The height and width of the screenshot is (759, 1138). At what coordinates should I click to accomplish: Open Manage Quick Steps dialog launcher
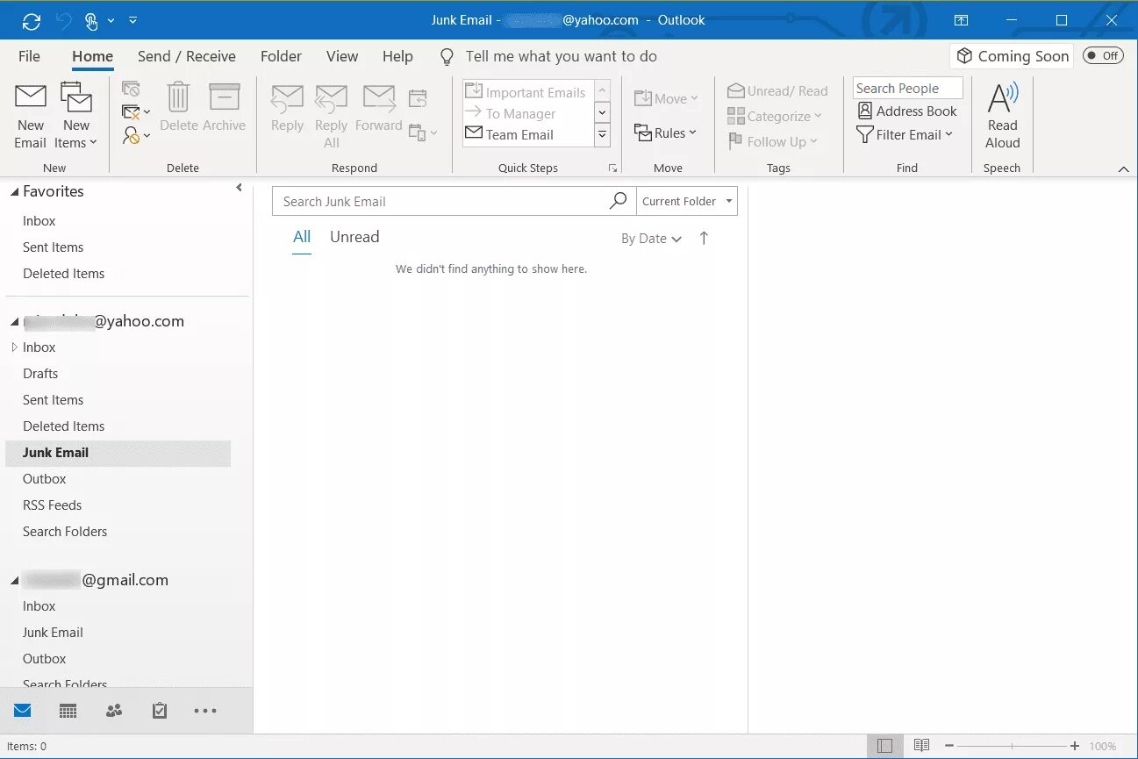pos(612,168)
